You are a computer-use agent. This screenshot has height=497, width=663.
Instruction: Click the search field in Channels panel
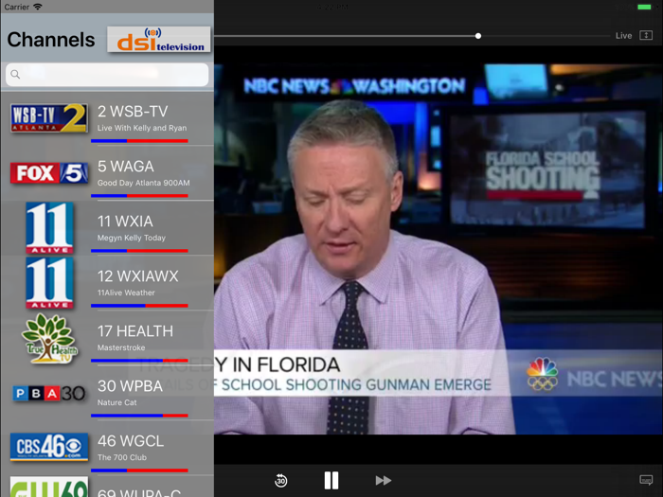coord(107,75)
